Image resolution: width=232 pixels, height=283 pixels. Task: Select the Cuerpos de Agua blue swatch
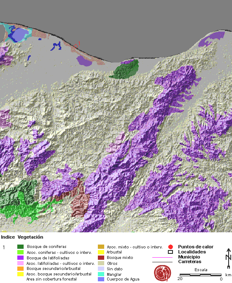[101, 279]
